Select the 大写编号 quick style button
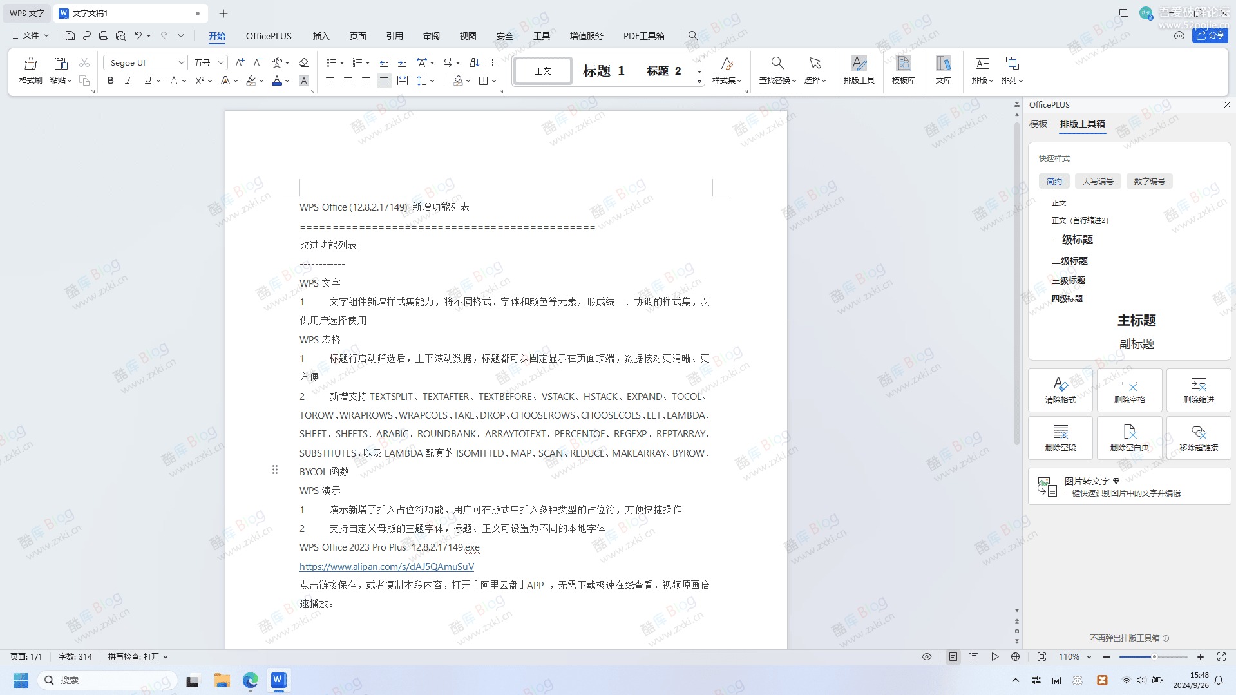 click(1098, 181)
